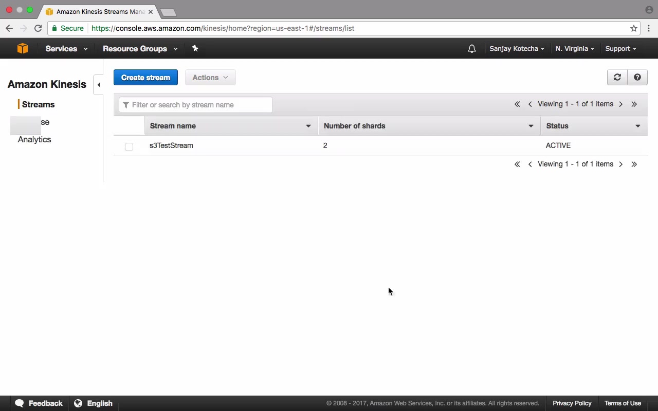The width and height of the screenshot is (658, 411).
Task: Open the Sanjay Kotecha account menu
Action: pos(517,49)
